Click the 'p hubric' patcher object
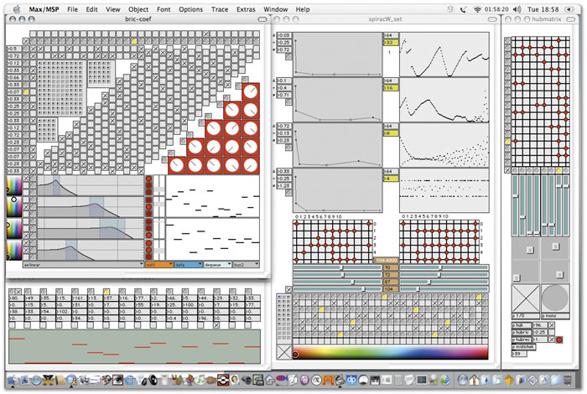This screenshot has height=394, width=587. click(522, 332)
